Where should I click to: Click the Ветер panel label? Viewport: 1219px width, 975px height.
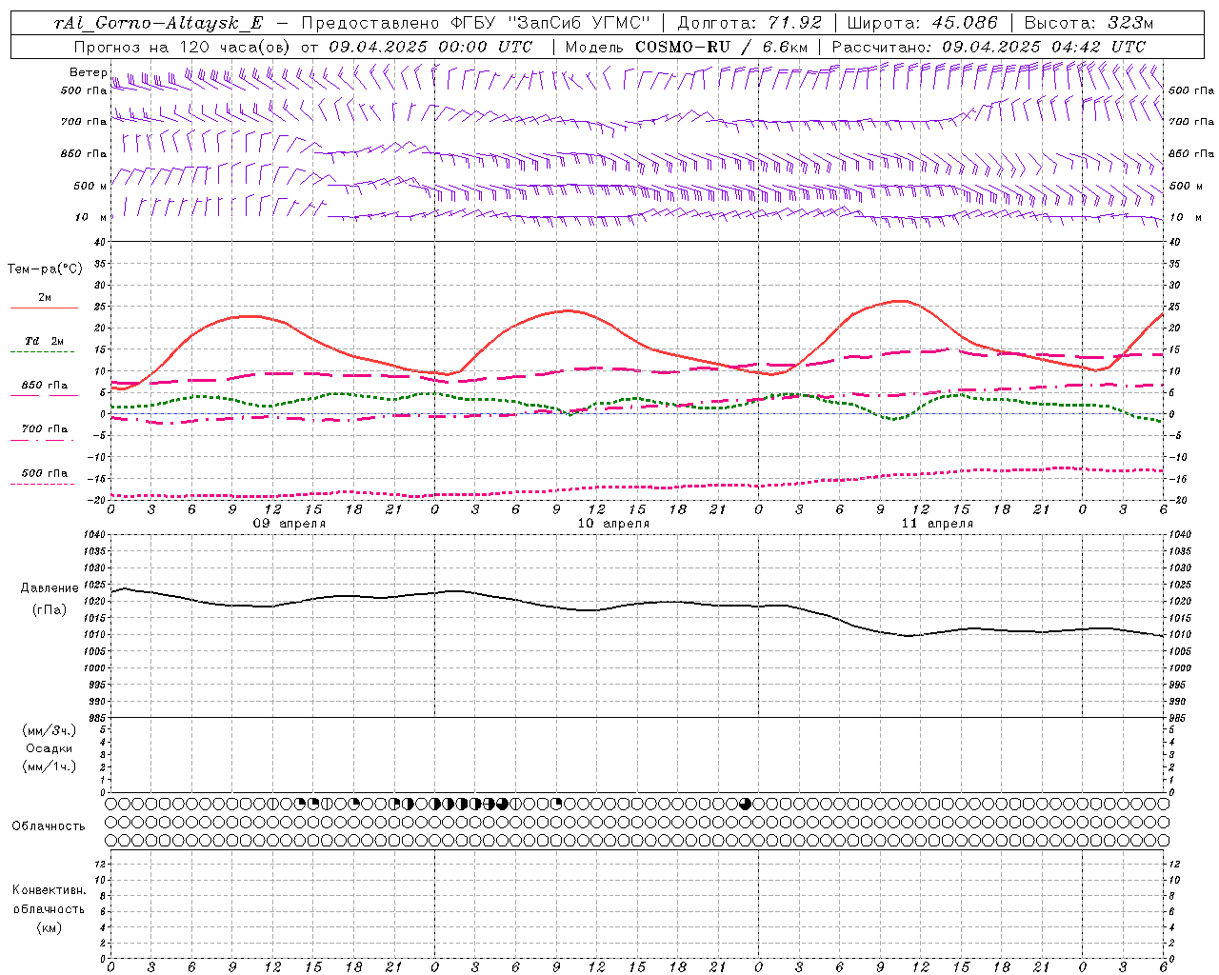click(x=89, y=72)
